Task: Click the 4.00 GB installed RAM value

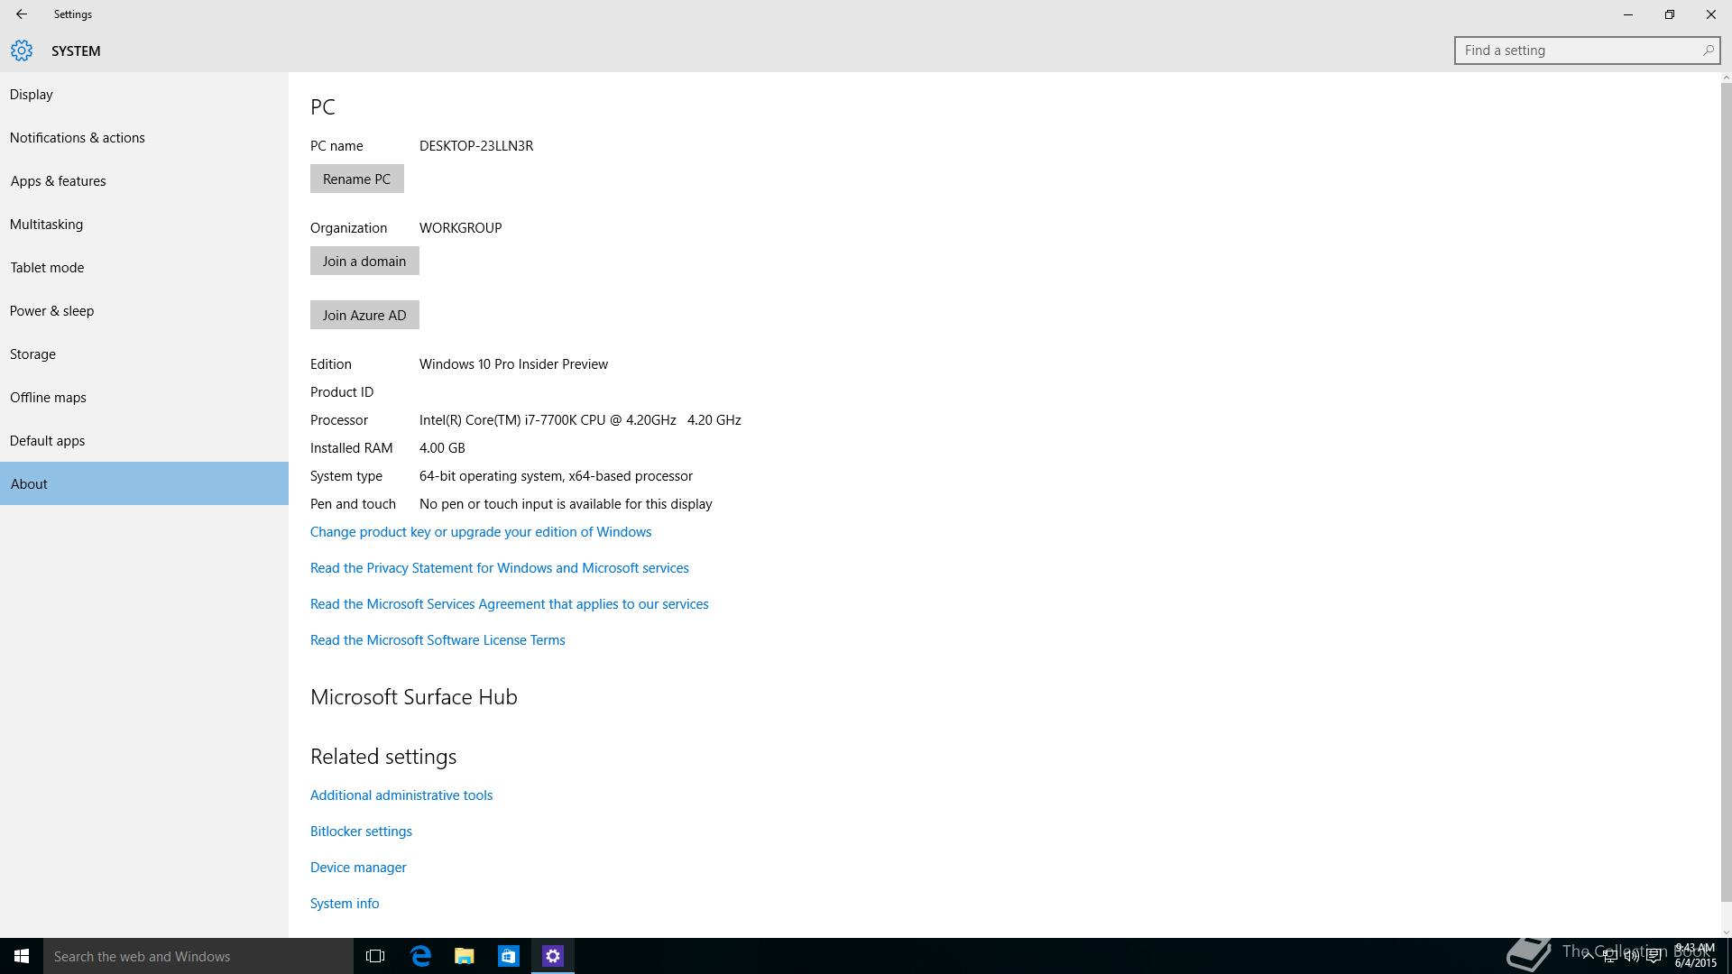Action: click(442, 448)
